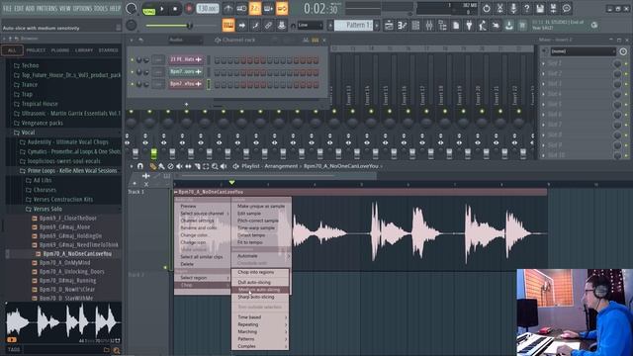Click the Stop button in transport

(x=175, y=9)
